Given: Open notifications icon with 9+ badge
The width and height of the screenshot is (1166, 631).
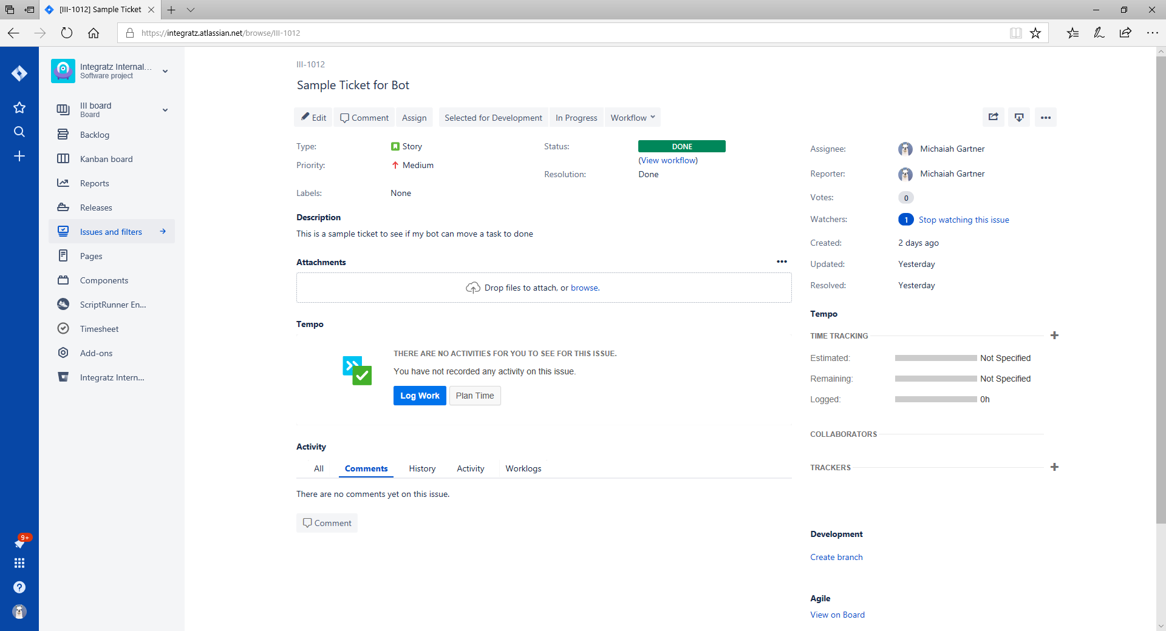Looking at the screenshot, I should click(x=19, y=542).
